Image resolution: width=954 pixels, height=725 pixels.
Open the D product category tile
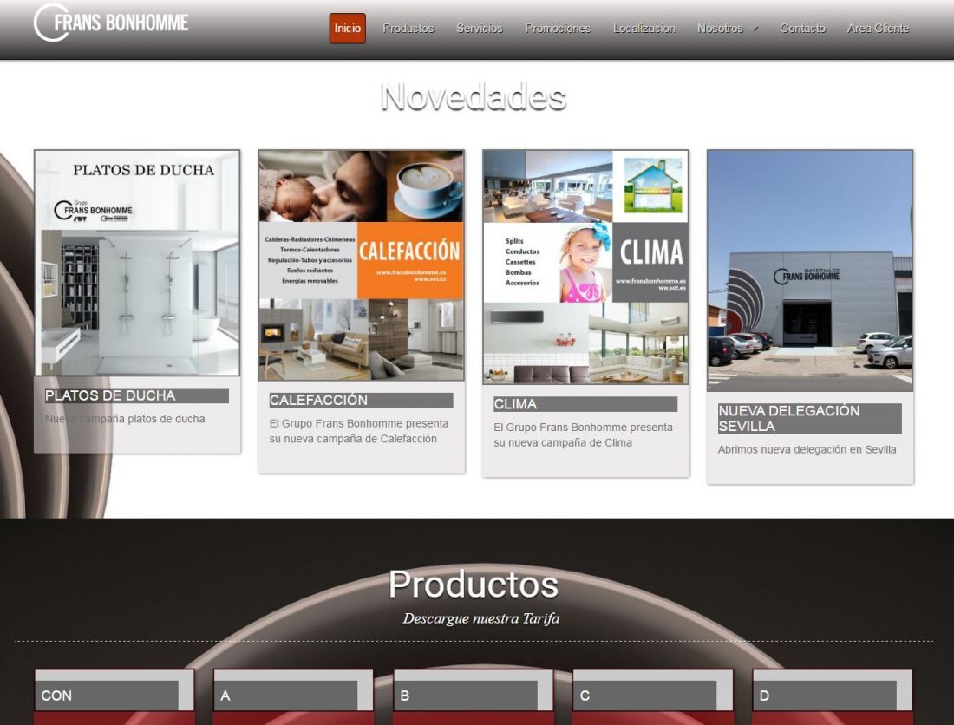[x=833, y=696]
